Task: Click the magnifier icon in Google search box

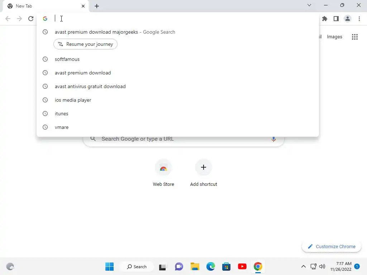Action: 93,139
